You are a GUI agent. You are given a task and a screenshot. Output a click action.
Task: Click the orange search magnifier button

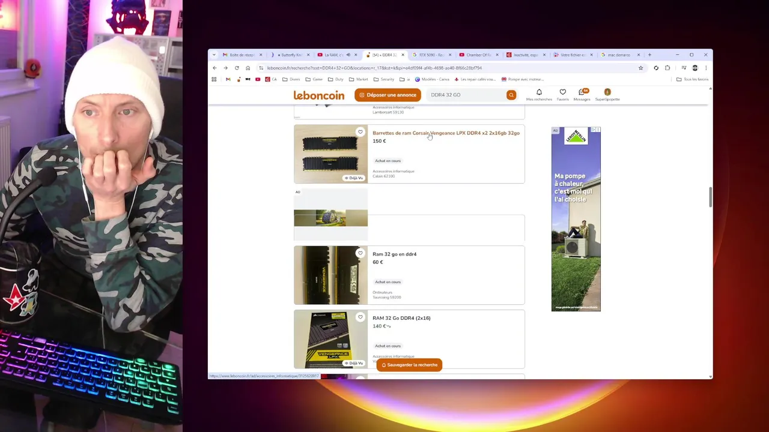pos(511,95)
